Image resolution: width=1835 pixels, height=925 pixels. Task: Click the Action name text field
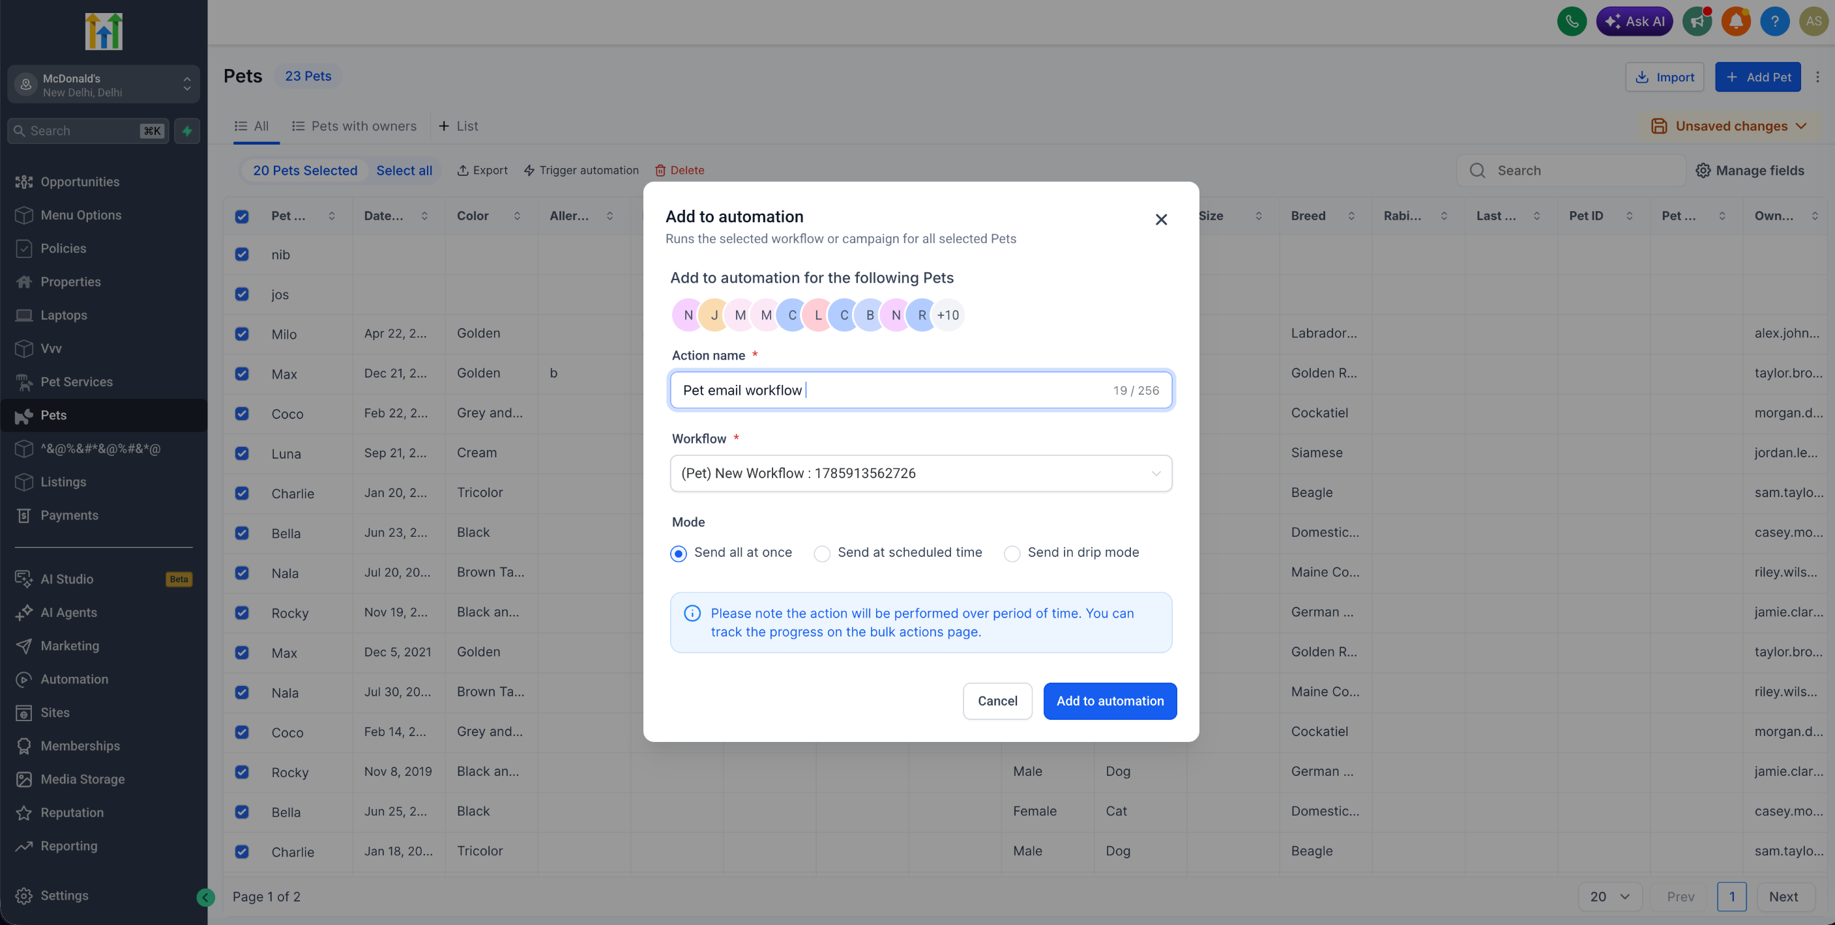920,390
